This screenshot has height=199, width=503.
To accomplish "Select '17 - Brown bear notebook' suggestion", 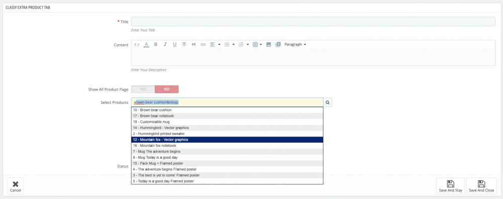I will click(227, 116).
